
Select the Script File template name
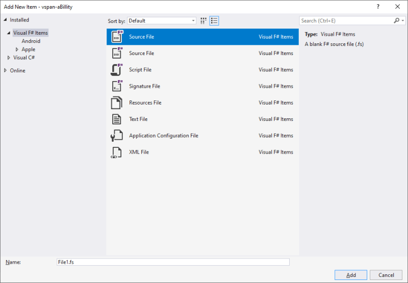click(x=140, y=70)
